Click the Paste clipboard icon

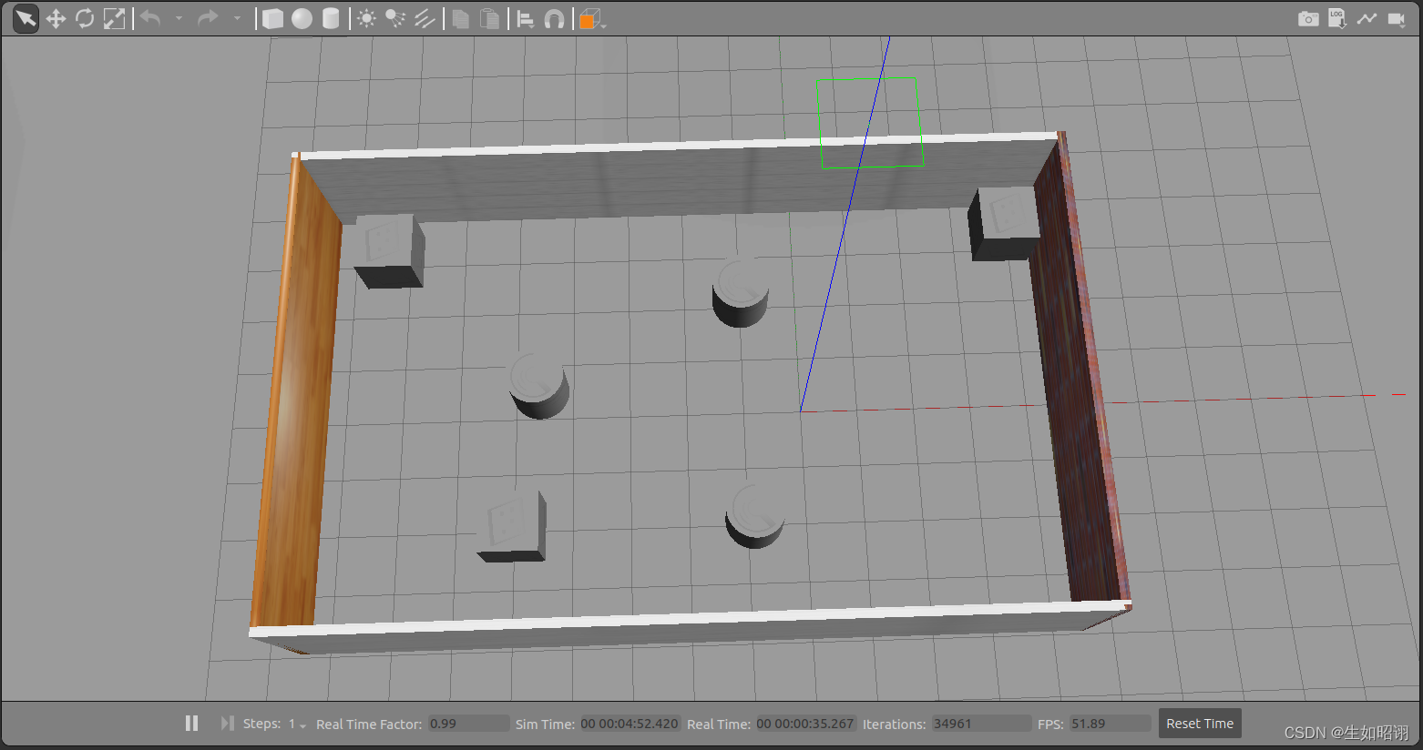point(490,18)
